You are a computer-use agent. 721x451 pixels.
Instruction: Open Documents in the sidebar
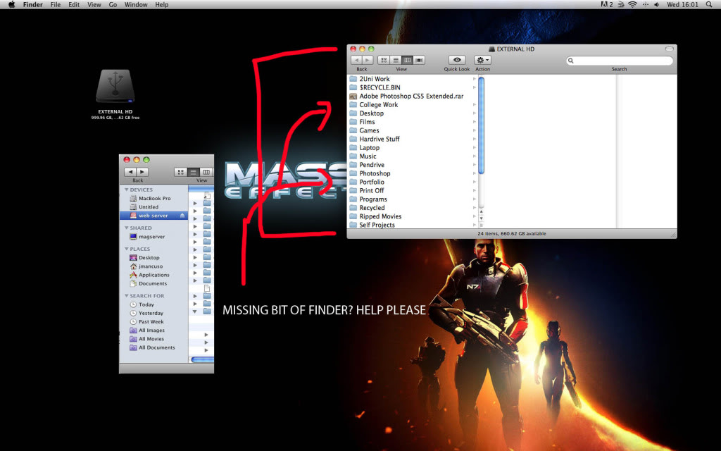pos(153,284)
